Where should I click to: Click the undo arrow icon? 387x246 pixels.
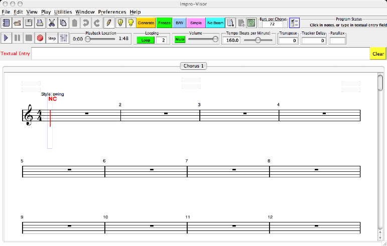[85, 23]
